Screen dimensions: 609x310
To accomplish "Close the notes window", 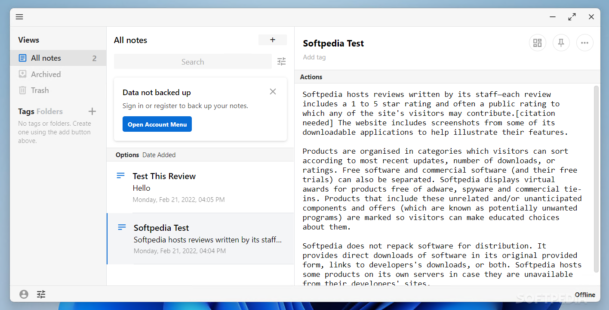I will click(x=591, y=17).
